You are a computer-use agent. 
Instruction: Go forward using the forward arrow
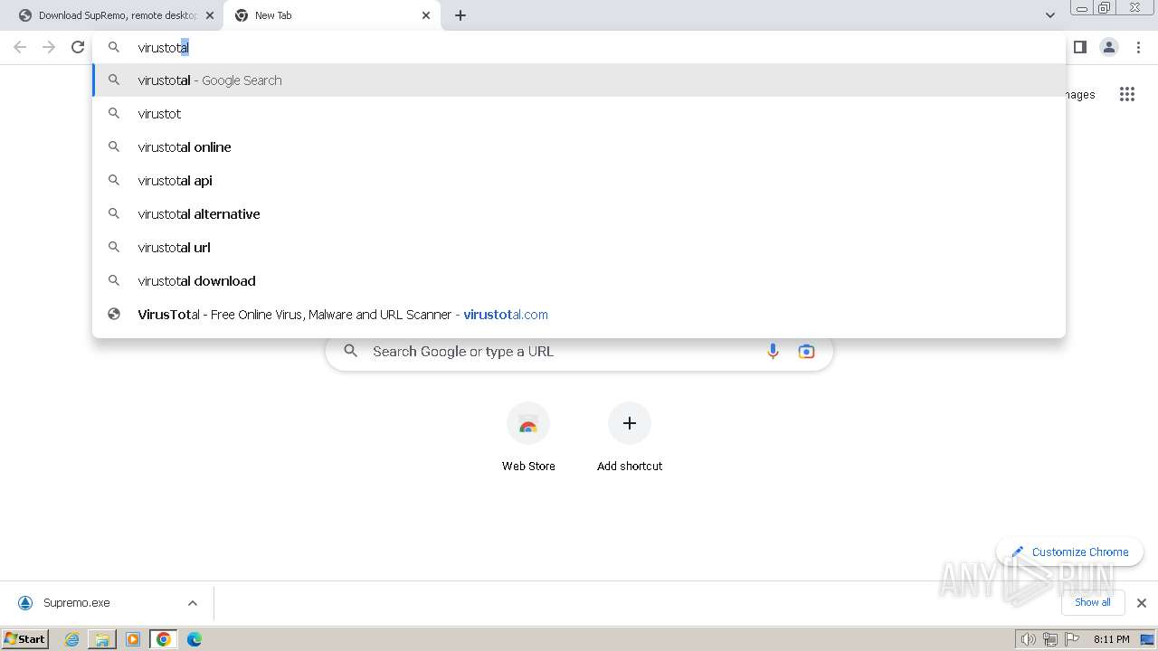(x=49, y=47)
